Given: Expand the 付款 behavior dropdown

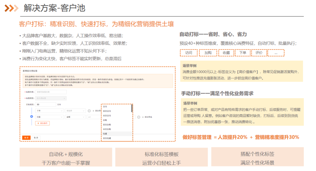Looking at the screenshot, I should [49, 117].
